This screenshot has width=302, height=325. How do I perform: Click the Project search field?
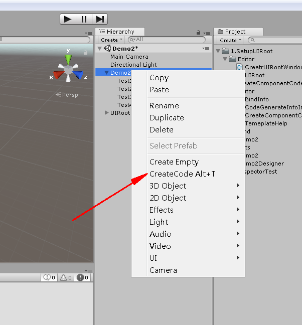point(275,40)
